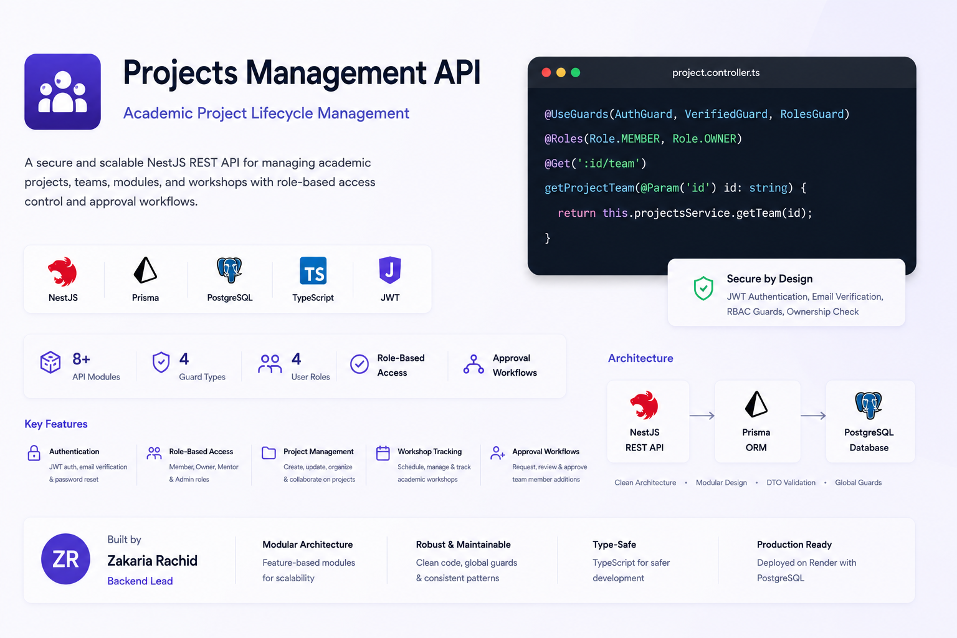Click the DTO Validation tag
Screen dimensions: 957x638
coord(791,483)
